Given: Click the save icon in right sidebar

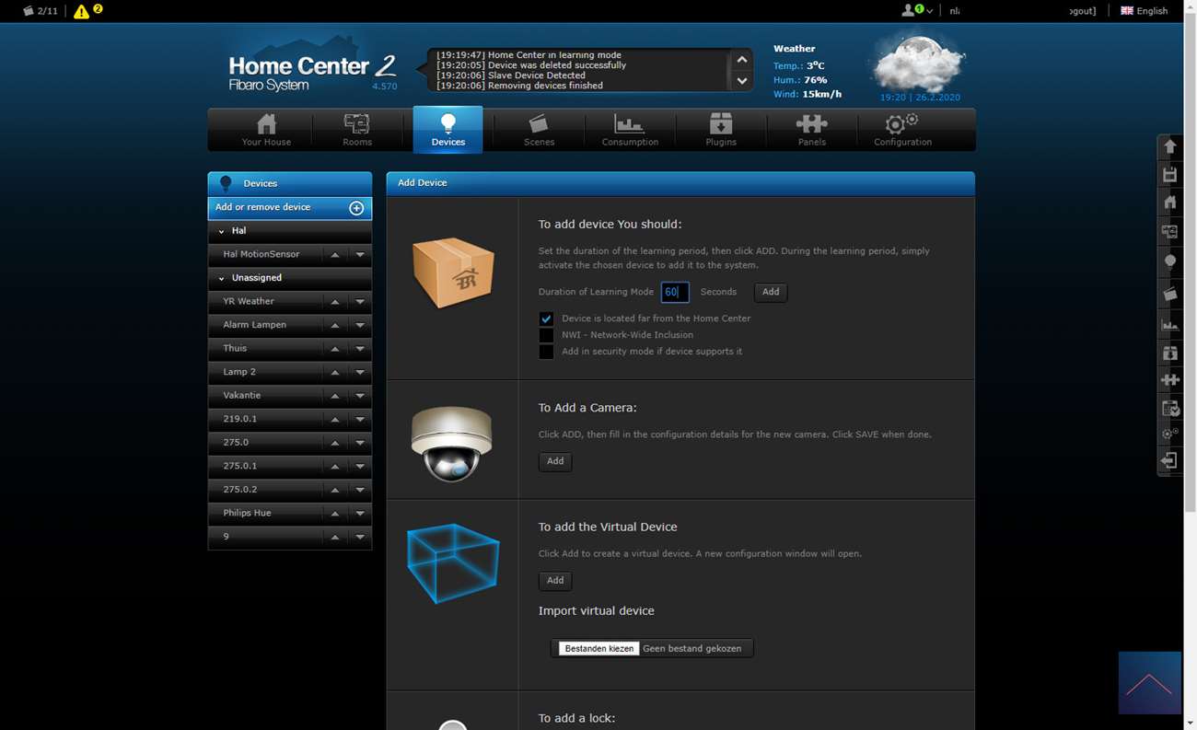Looking at the screenshot, I should click(1169, 175).
